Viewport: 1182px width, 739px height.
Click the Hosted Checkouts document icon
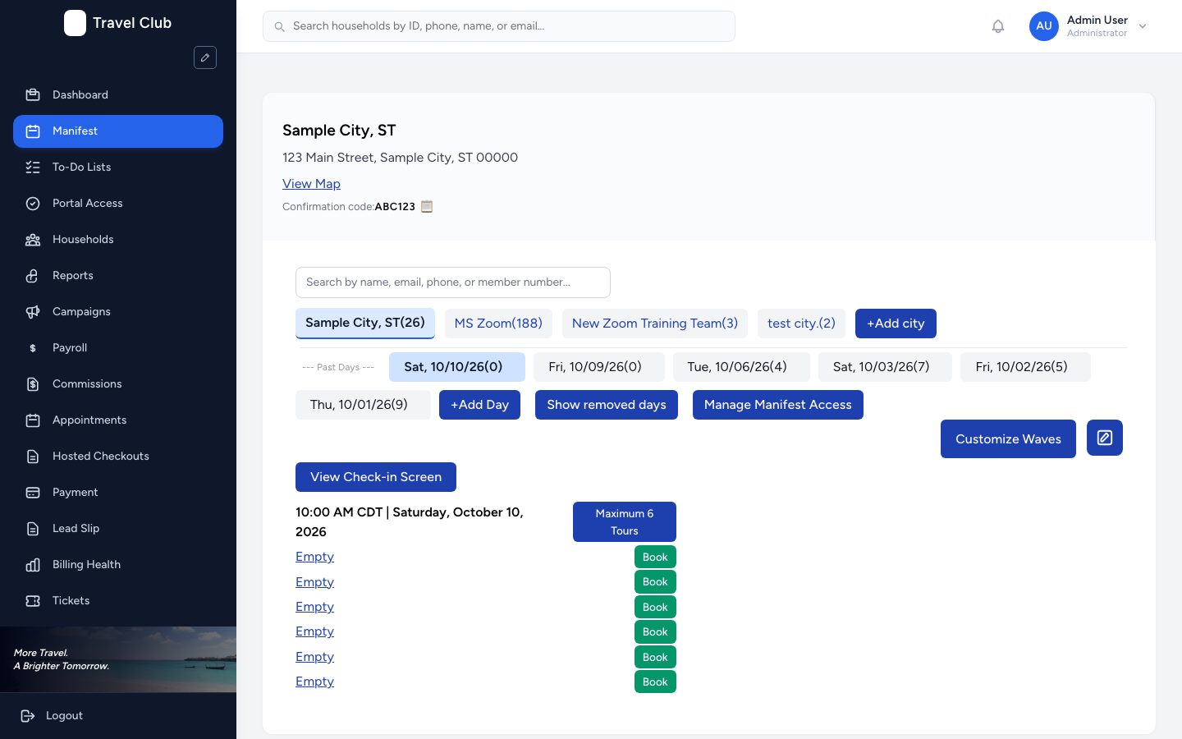tap(33, 456)
